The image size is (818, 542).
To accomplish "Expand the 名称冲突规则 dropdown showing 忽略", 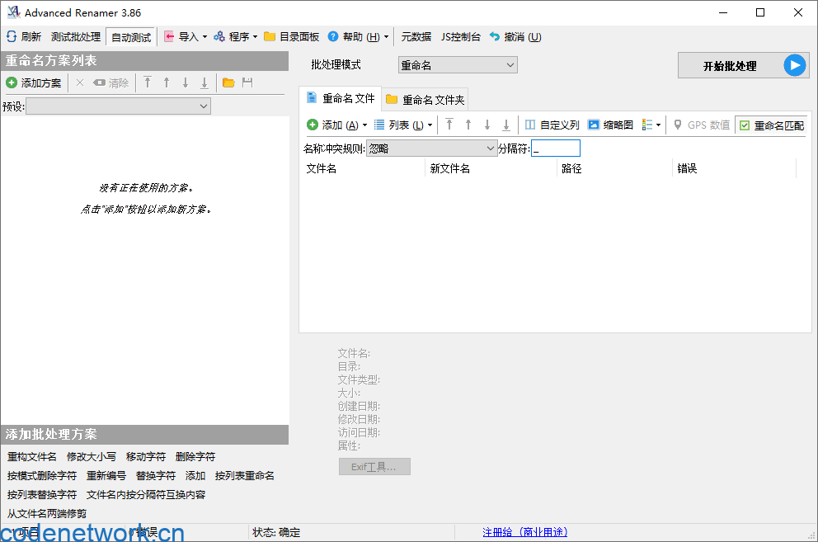I will pos(431,148).
